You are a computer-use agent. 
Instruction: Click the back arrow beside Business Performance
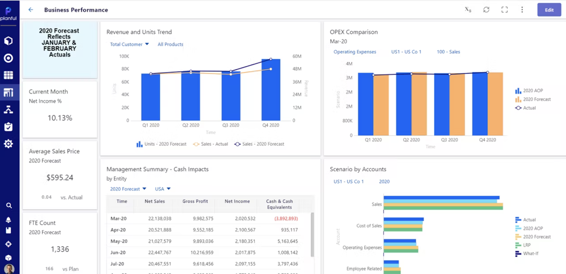click(31, 10)
